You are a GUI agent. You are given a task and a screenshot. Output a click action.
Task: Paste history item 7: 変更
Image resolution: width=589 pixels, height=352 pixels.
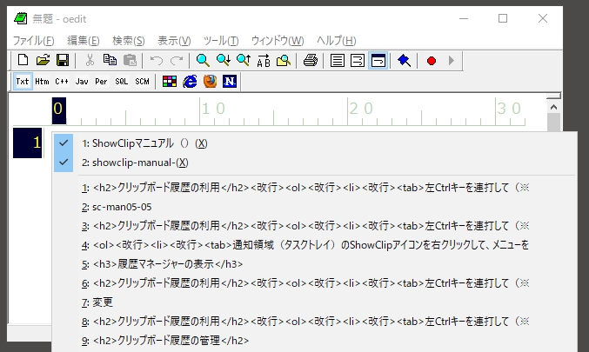click(x=314, y=302)
